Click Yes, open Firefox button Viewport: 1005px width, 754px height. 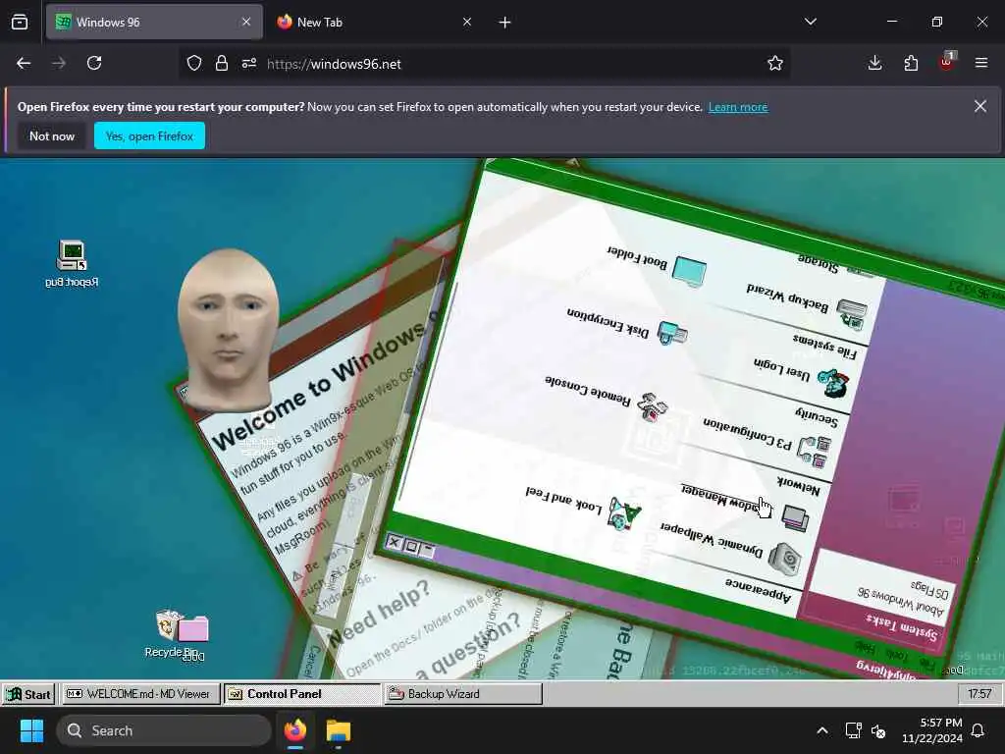[149, 135]
